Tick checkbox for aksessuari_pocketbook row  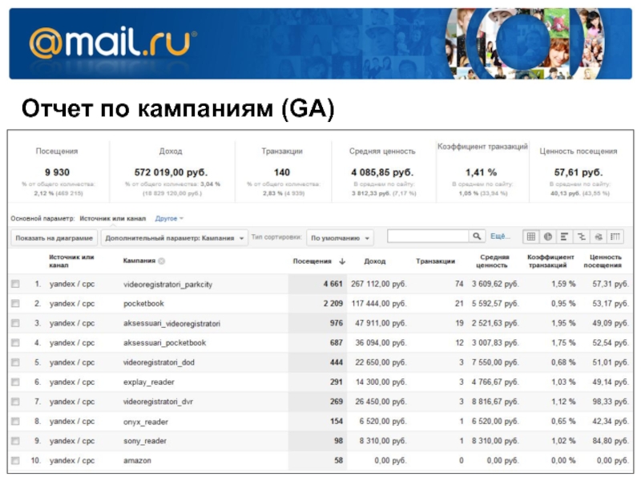[x=15, y=343]
